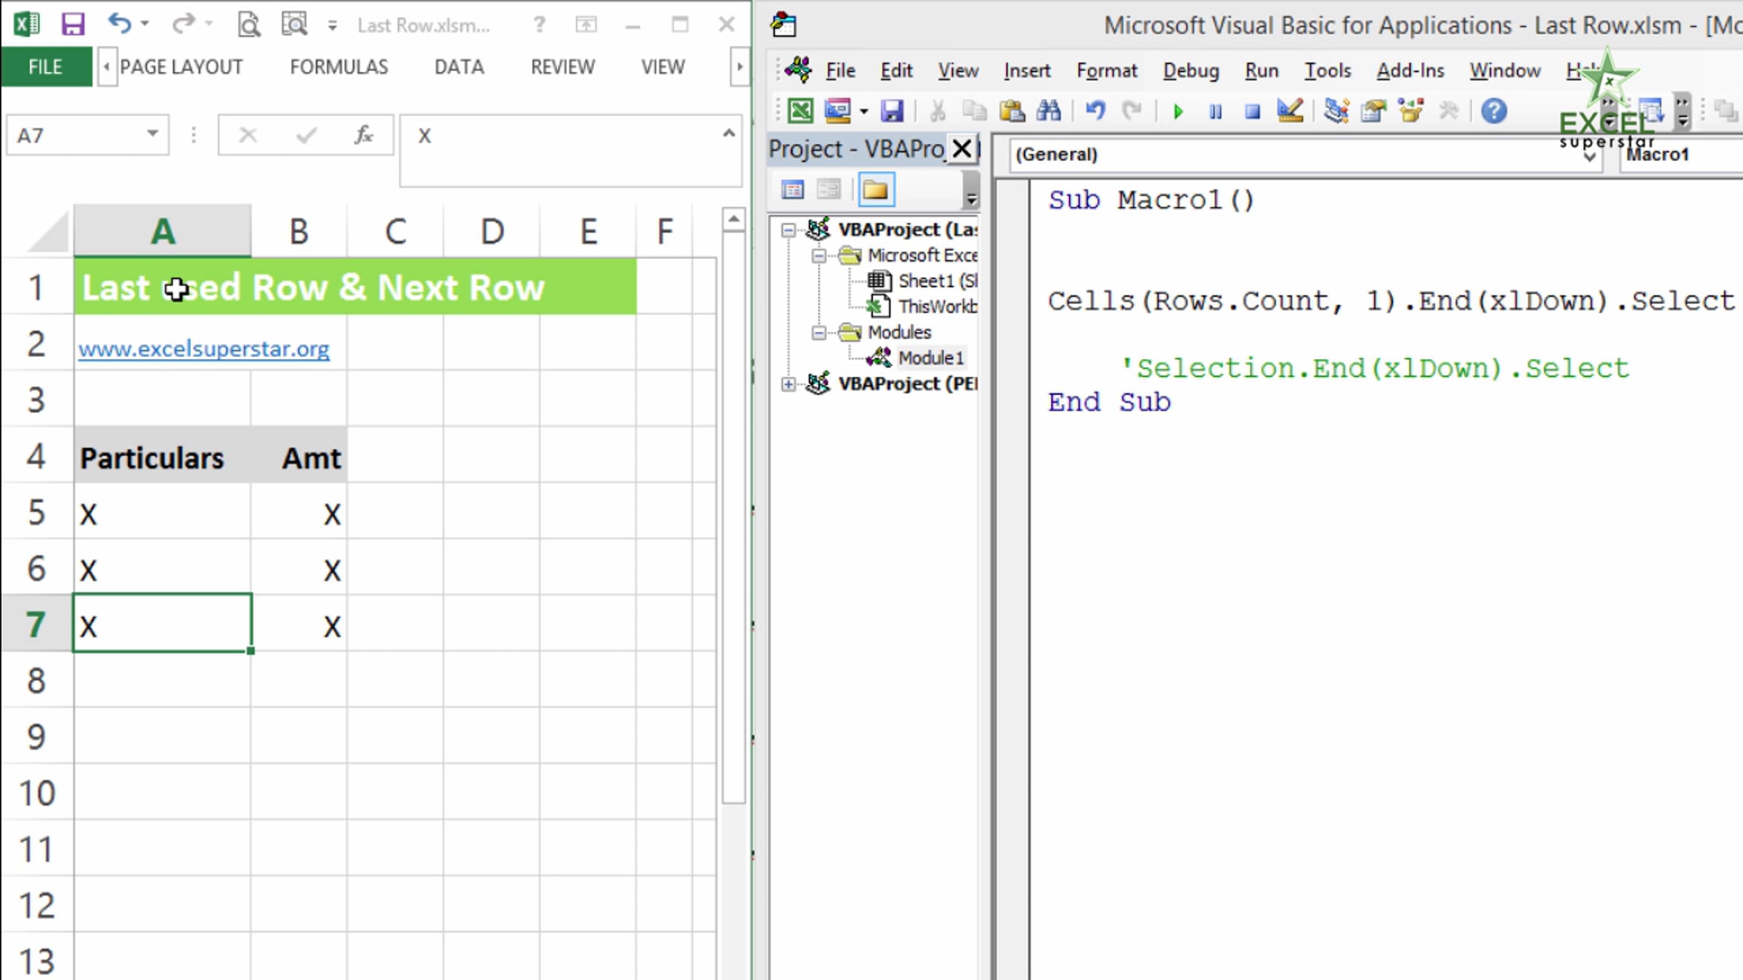The width and height of the screenshot is (1743, 980).
Task: Click the Excel formula bar input
Action: tap(566, 136)
